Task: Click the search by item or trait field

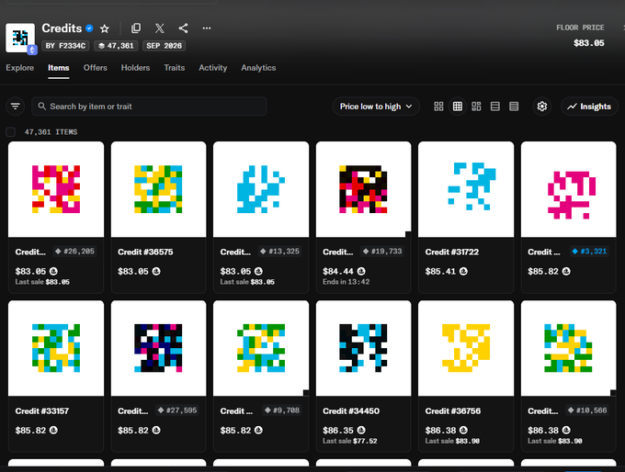Action: pyautogui.click(x=149, y=107)
